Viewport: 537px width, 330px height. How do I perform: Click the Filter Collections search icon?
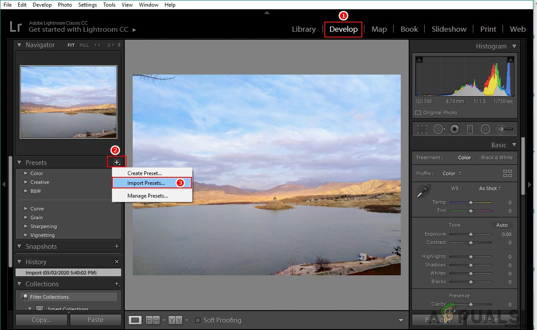(x=25, y=297)
